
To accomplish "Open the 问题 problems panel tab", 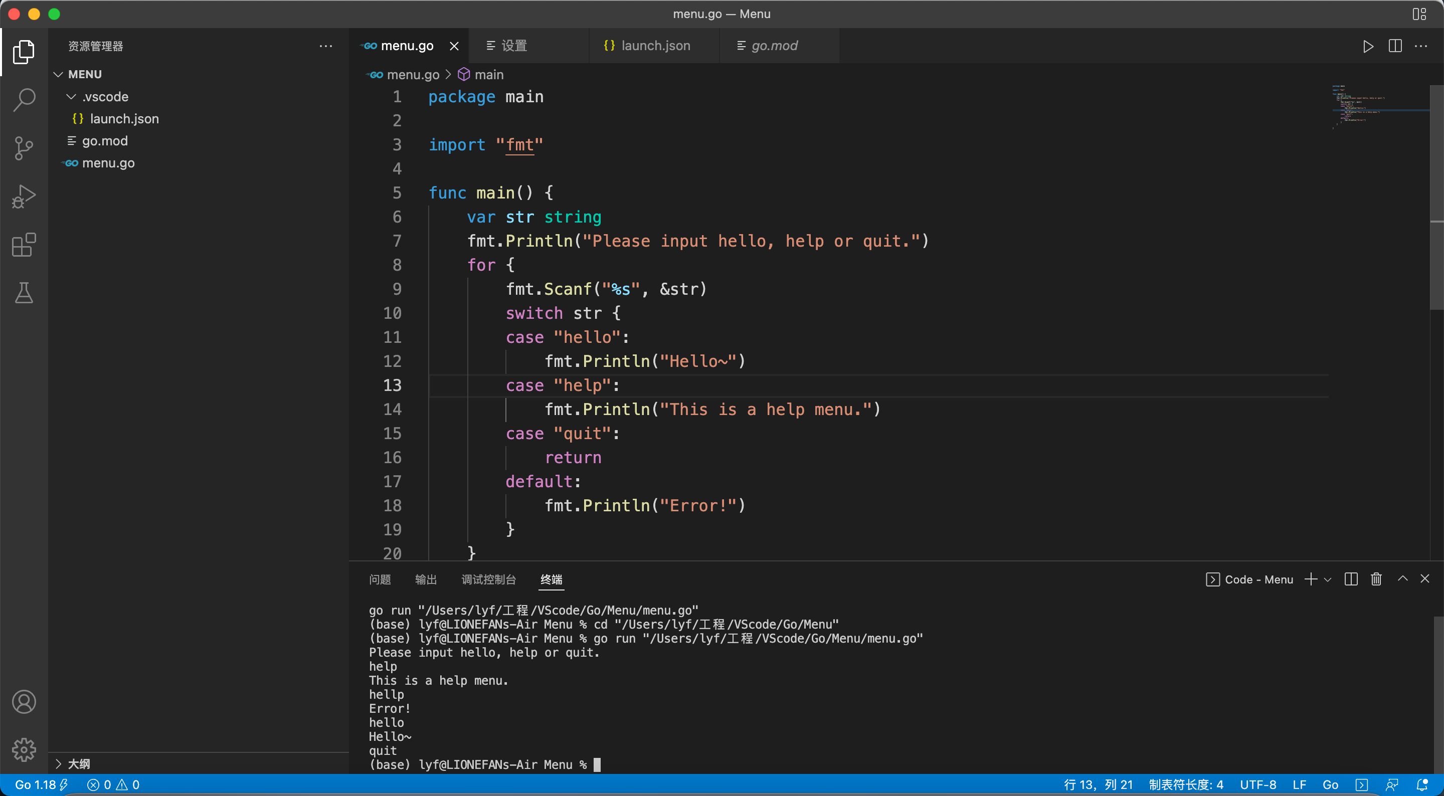I will click(x=380, y=579).
